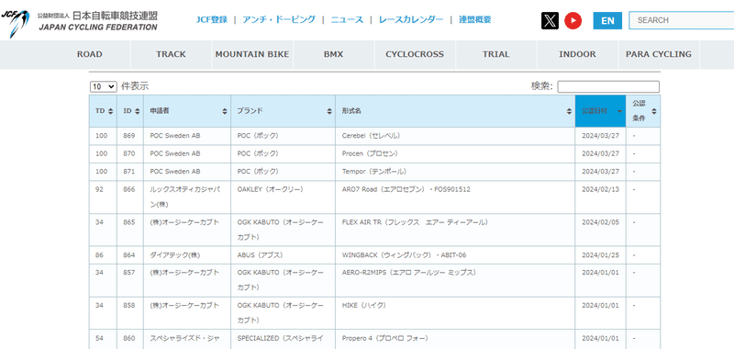Select the AERO-R2MIPS model cell
The image size is (734, 349).
pos(455,280)
